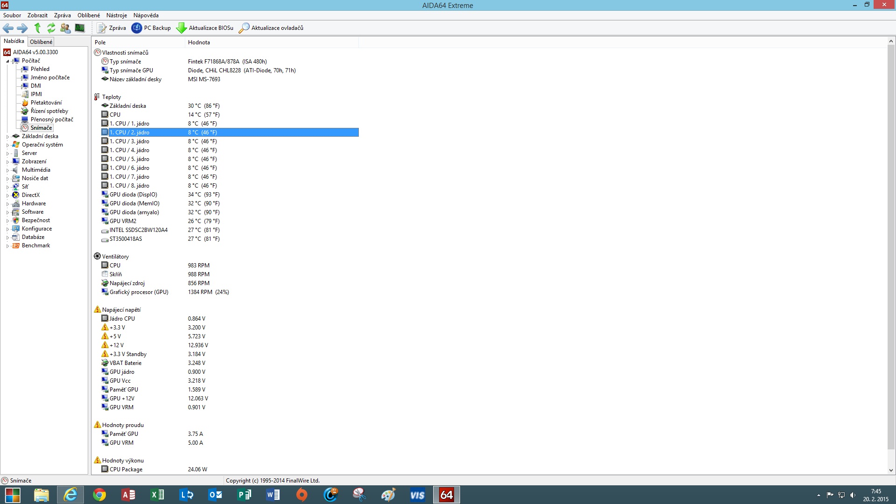The height and width of the screenshot is (504, 896).
Task: Expand the Základní deska tree node
Action: point(7,137)
